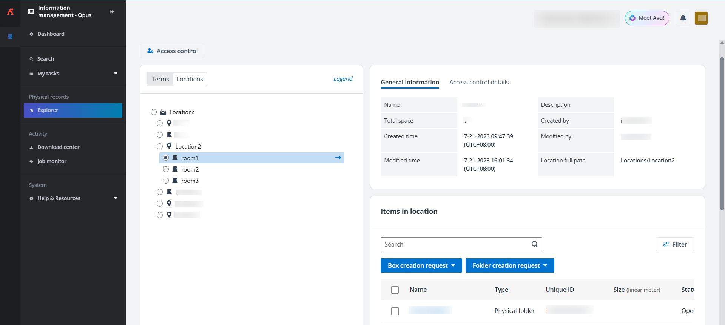
Task: Click the Type column header
Action: 501,290
